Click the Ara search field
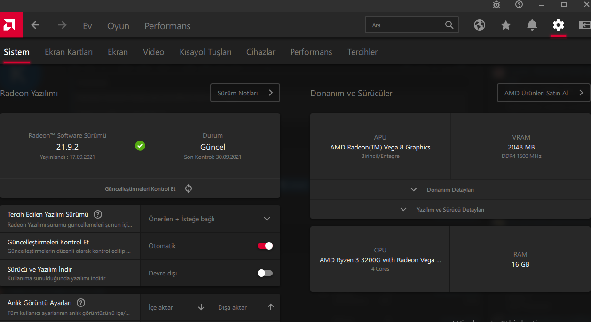Screen dimensions: 591x322 coord(405,25)
